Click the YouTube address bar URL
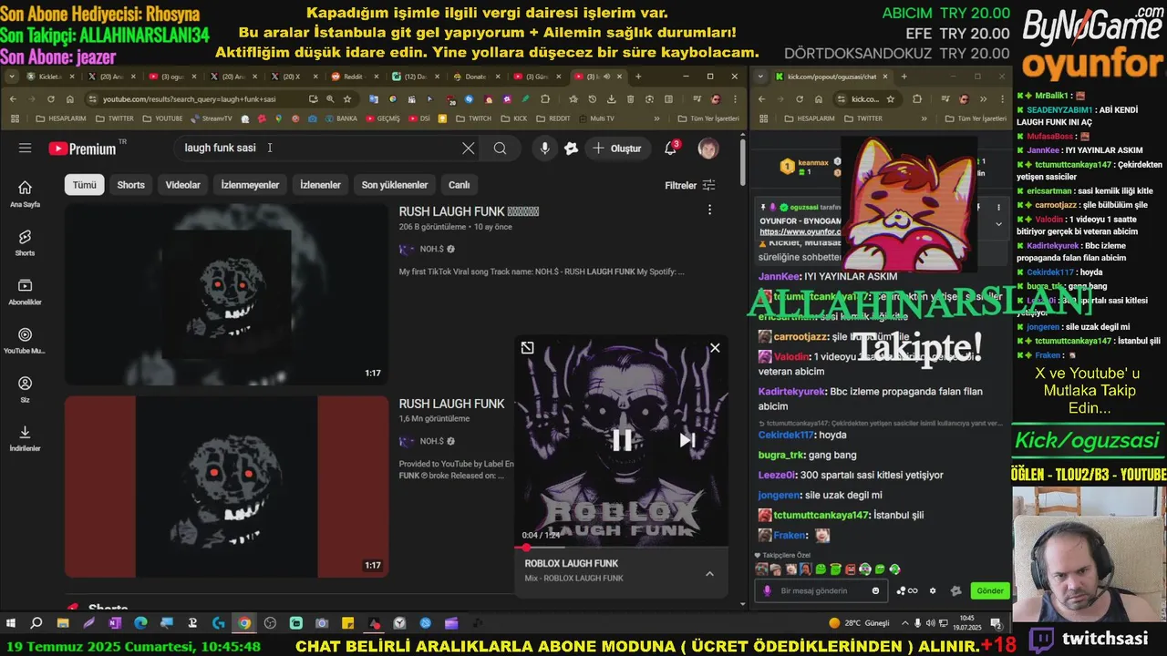The width and height of the screenshot is (1167, 656). click(x=190, y=98)
